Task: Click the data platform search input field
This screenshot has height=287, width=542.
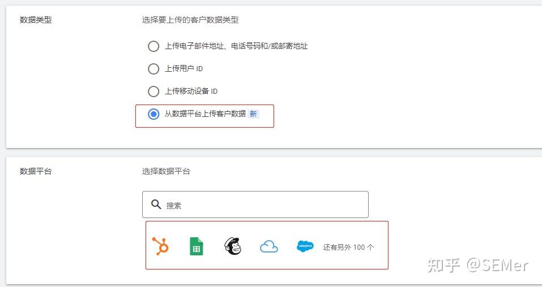Action: pyautogui.click(x=261, y=205)
